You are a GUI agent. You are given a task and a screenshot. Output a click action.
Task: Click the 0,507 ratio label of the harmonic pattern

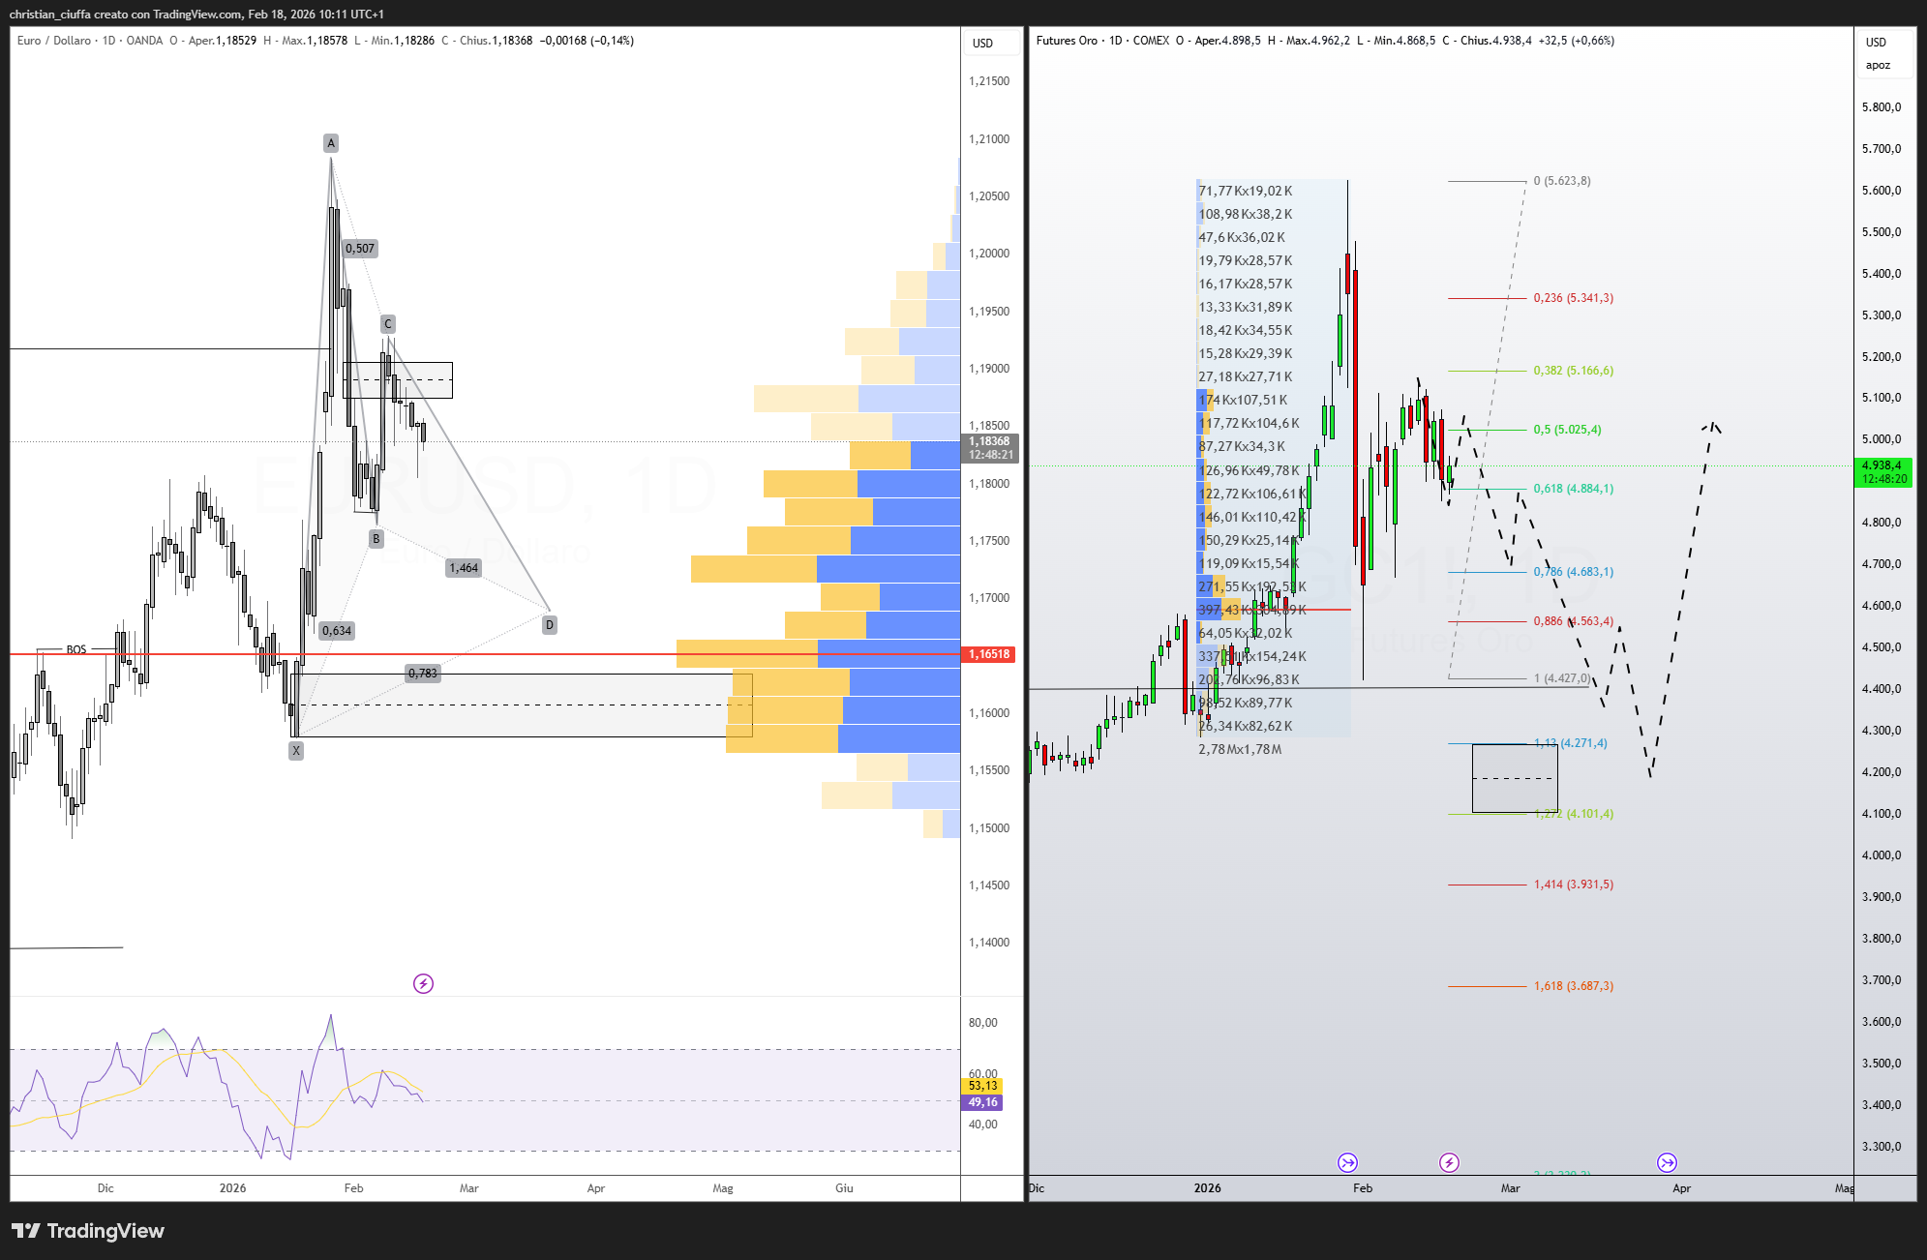[360, 249]
